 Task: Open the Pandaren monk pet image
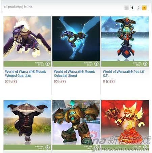point(27,122)
